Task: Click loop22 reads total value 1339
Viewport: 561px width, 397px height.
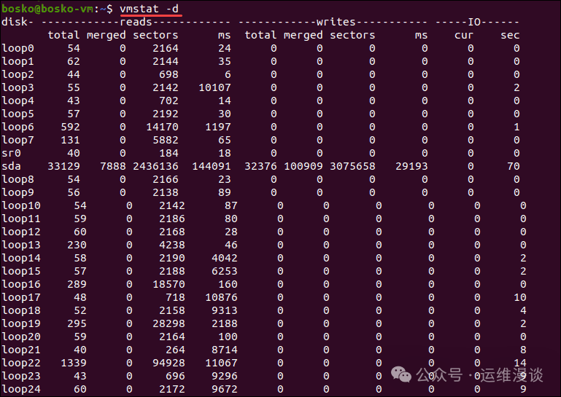Action: pyautogui.click(x=74, y=363)
